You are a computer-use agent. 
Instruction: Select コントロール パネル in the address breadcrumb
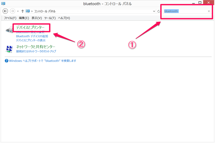[45, 11]
